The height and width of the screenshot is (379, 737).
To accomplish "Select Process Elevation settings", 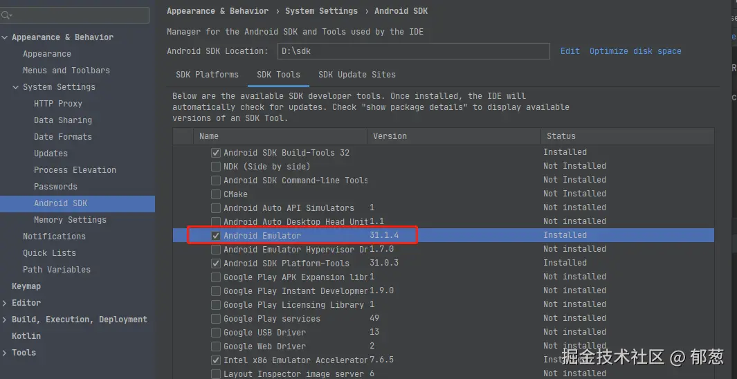I will (x=75, y=170).
